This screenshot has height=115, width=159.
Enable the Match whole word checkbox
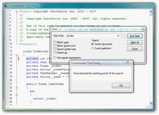55,46
